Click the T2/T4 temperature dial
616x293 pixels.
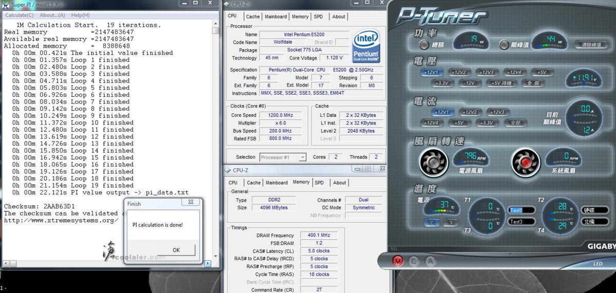[x=560, y=216]
